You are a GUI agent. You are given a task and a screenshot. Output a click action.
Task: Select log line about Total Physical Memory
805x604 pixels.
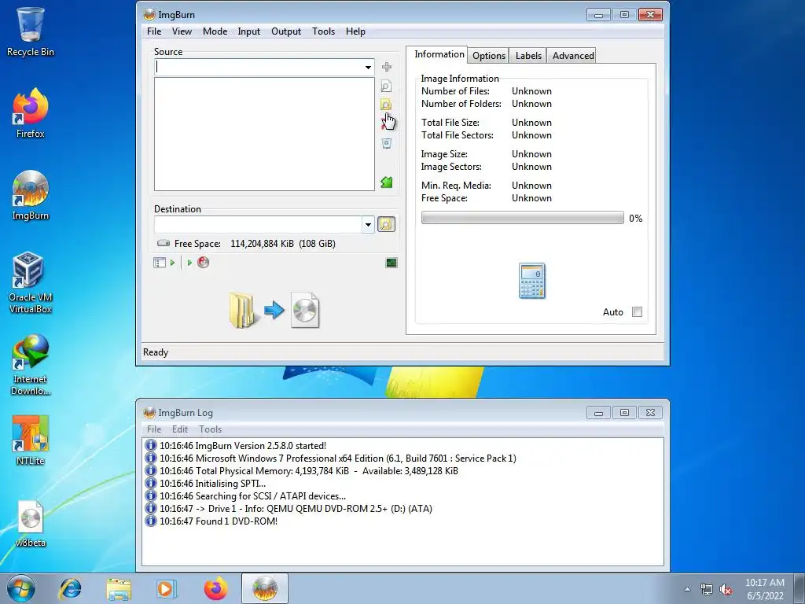(308, 471)
